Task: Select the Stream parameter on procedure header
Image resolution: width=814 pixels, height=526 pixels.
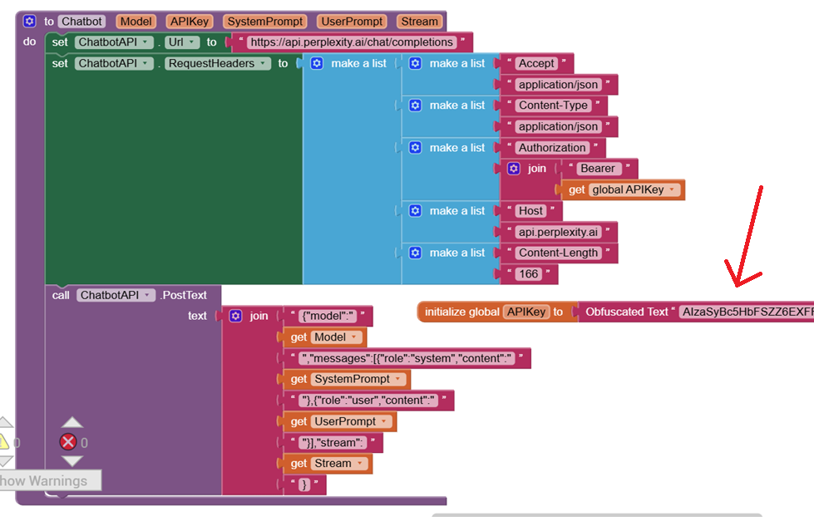Action: [x=419, y=22]
